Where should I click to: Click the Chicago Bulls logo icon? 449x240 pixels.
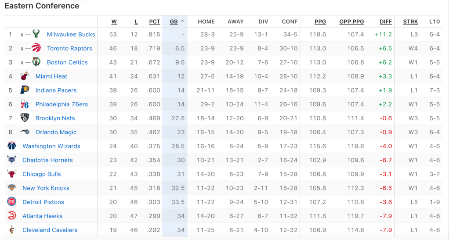click(x=11, y=174)
